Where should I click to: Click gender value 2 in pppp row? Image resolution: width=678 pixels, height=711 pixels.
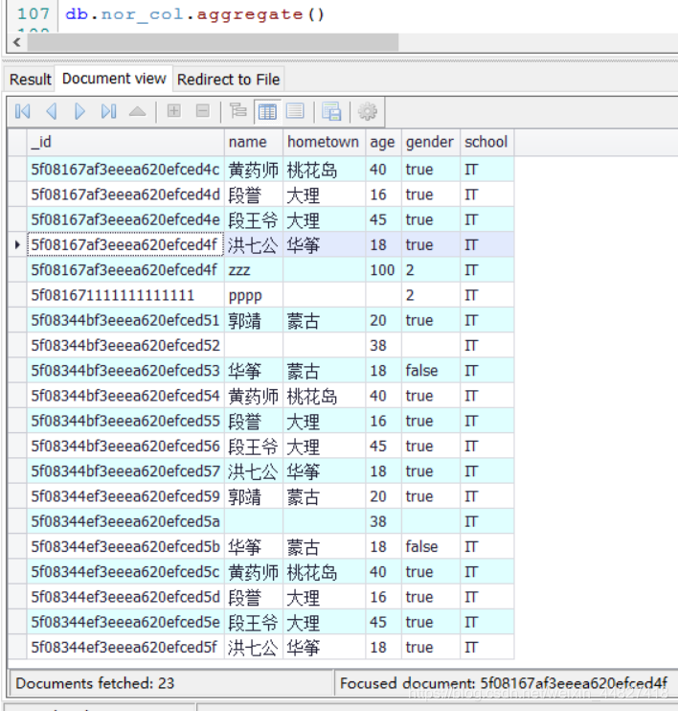pyautogui.click(x=431, y=296)
